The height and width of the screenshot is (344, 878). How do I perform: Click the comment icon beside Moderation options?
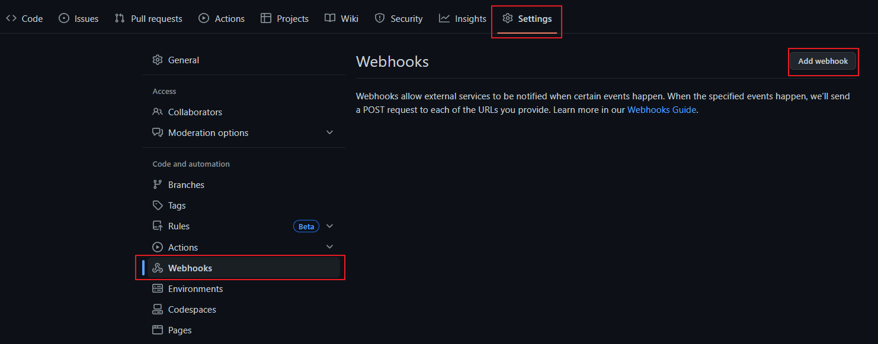(158, 132)
